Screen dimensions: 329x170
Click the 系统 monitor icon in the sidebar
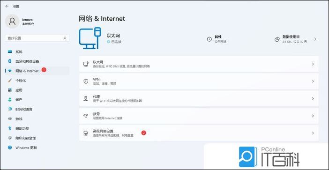(x=10, y=52)
